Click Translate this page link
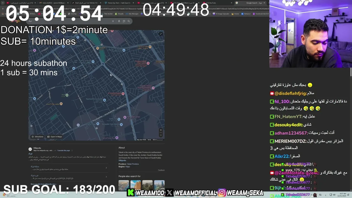This screenshot has width=352, height=198. coord(64,150)
